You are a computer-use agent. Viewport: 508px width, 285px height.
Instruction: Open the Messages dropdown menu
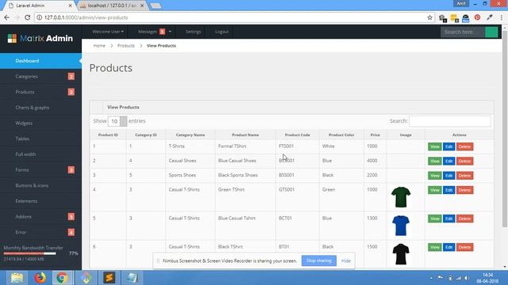click(154, 32)
